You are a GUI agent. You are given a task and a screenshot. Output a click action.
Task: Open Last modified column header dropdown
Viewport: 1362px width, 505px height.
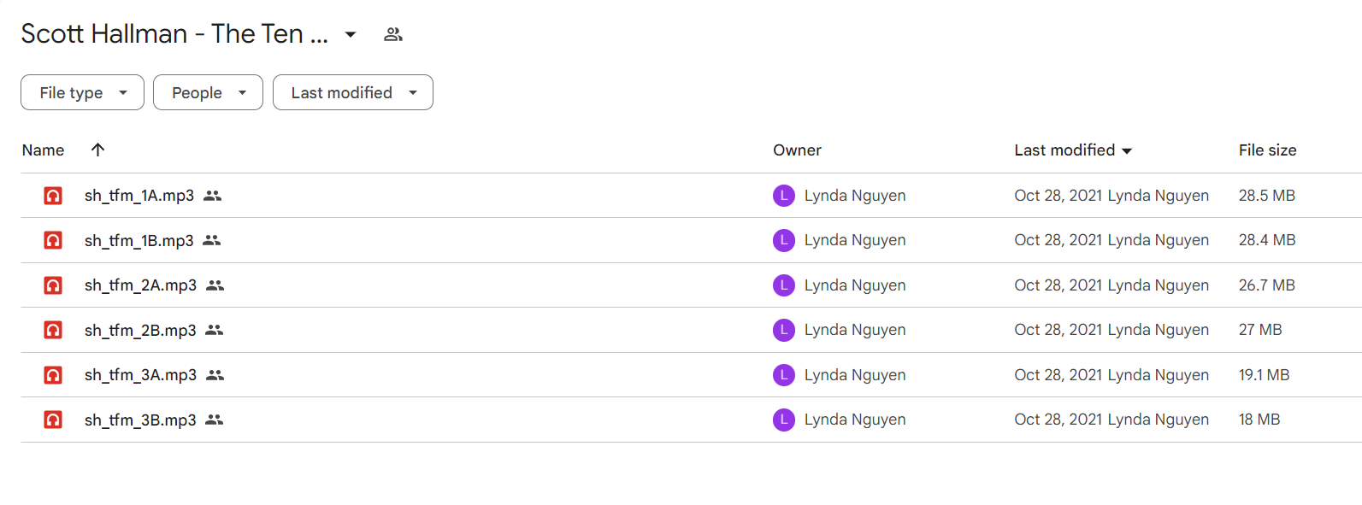point(1127,150)
